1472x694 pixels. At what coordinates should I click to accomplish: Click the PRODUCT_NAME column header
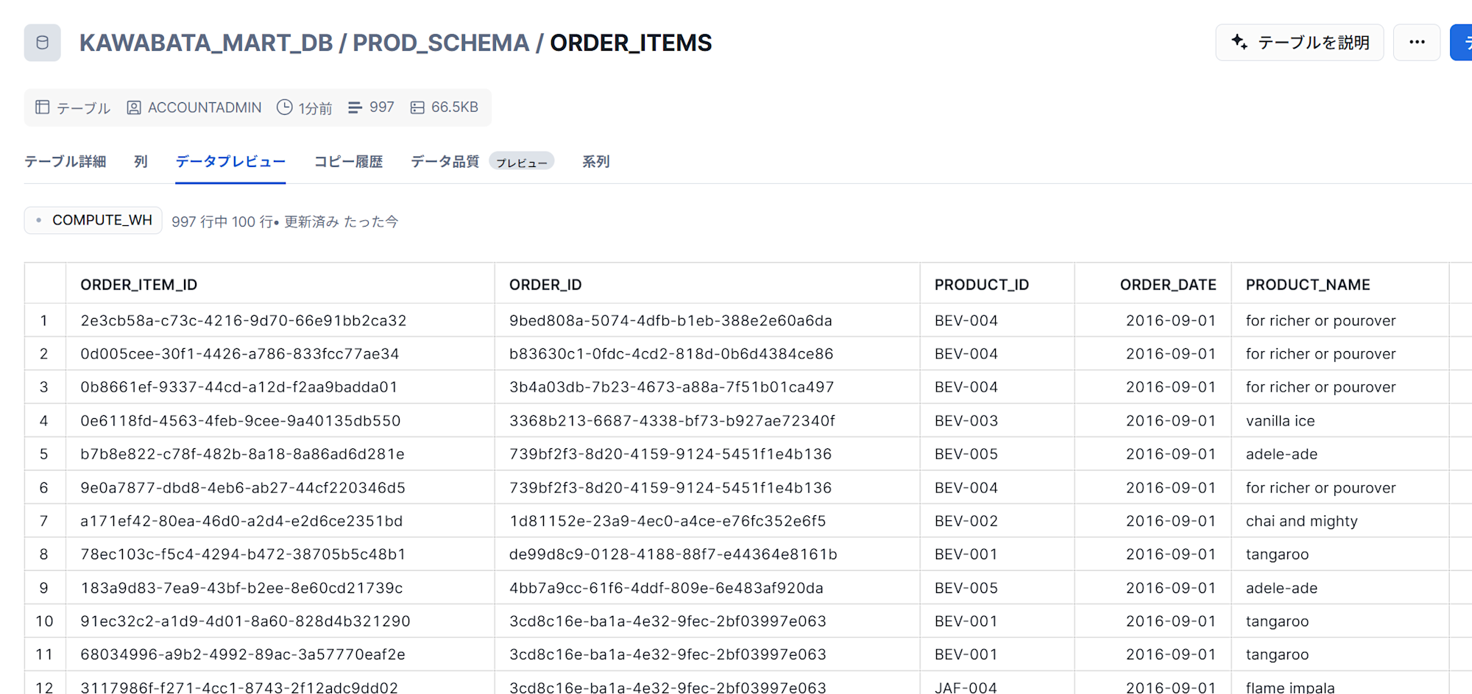tap(1308, 285)
